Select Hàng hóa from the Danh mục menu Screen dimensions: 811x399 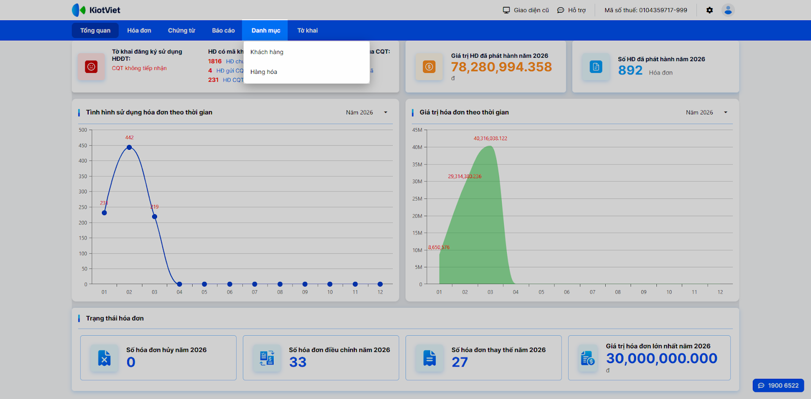tap(264, 72)
